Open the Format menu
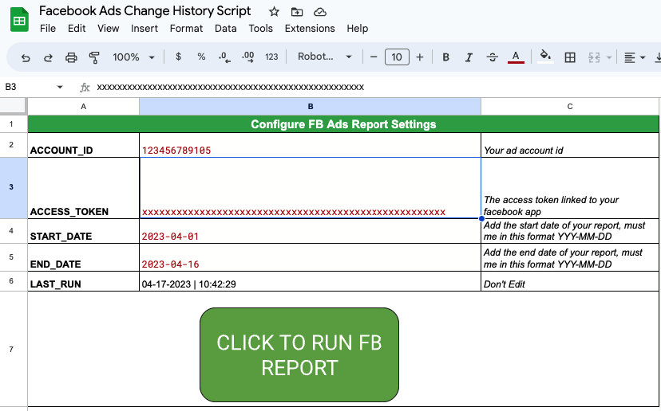Viewport: 661px width, 411px height. (x=186, y=28)
